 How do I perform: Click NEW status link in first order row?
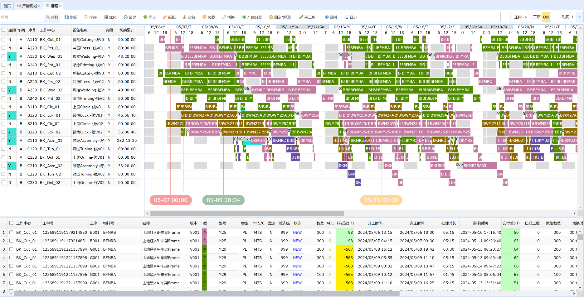(297, 233)
